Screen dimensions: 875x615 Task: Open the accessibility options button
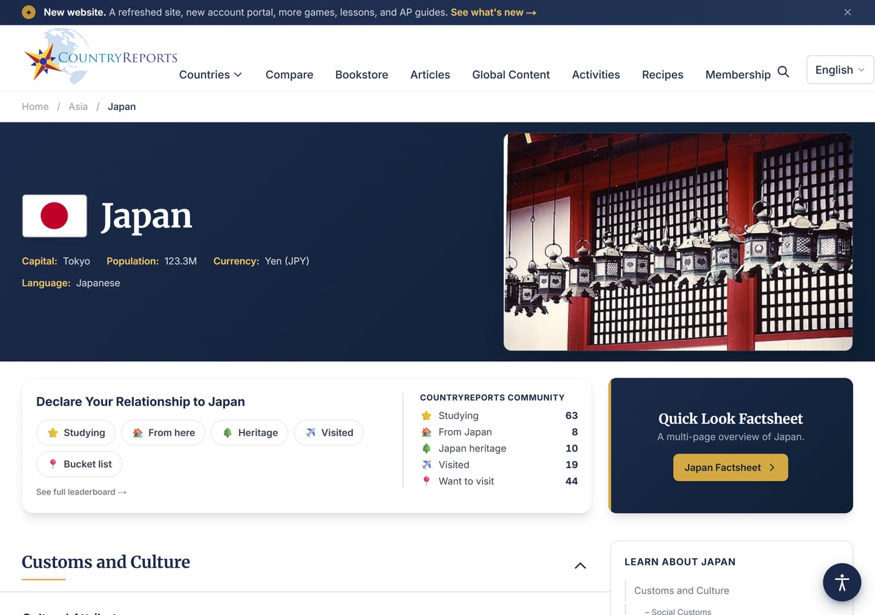point(842,582)
